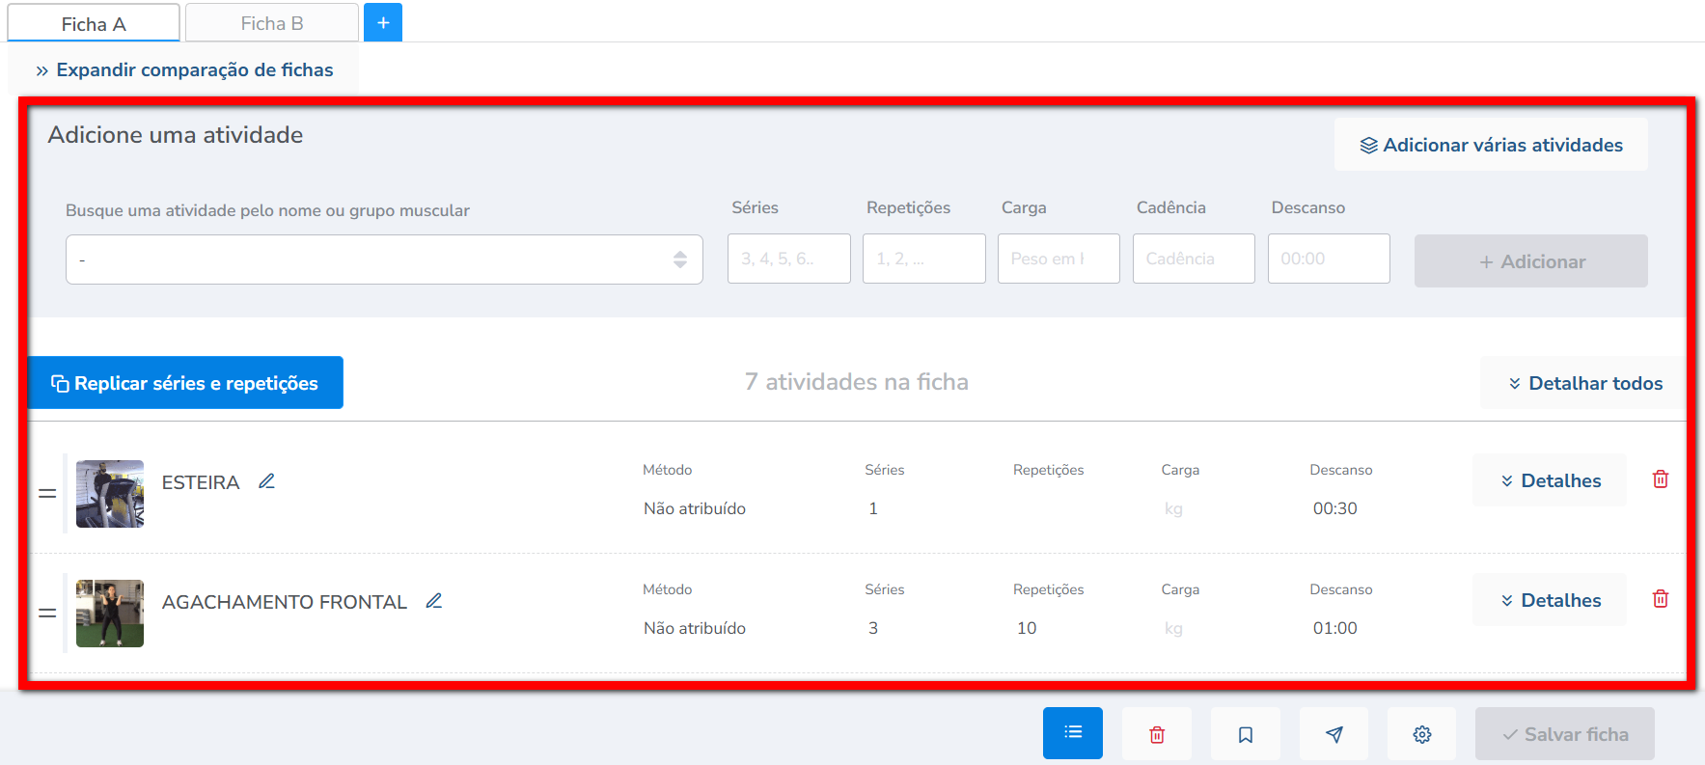This screenshot has width=1705, height=765.
Task: Click the bookmark icon in the bottom toolbar
Action: tap(1245, 734)
